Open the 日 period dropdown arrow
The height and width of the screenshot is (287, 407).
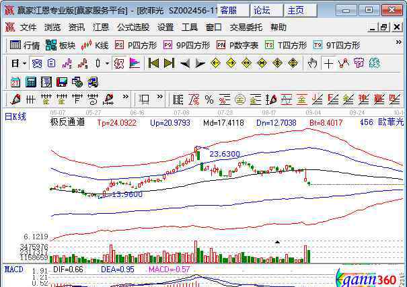(25, 63)
